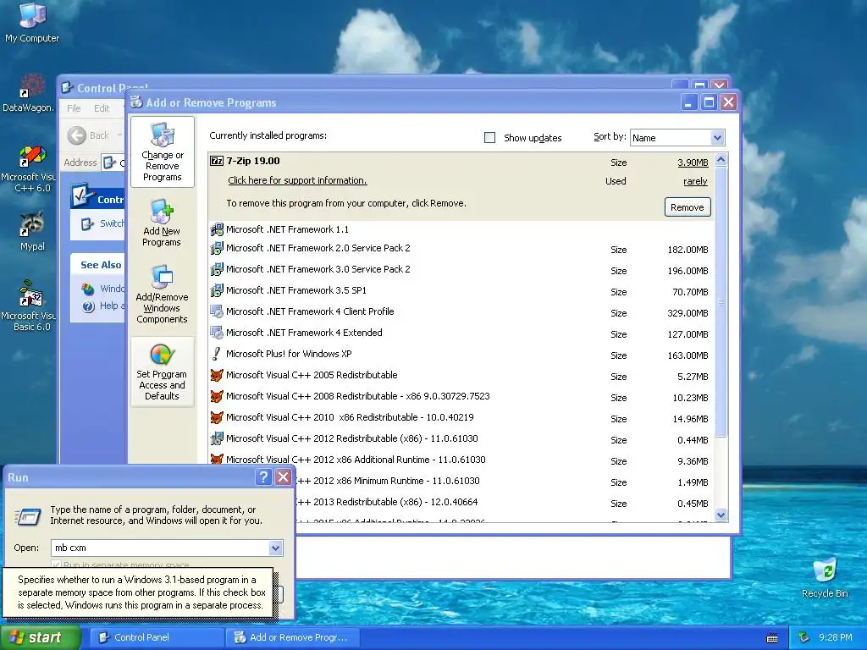Click icon of .NET Framework 4 Client Profile
Image resolution: width=867 pixels, height=650 pixels.
[217, 311]
